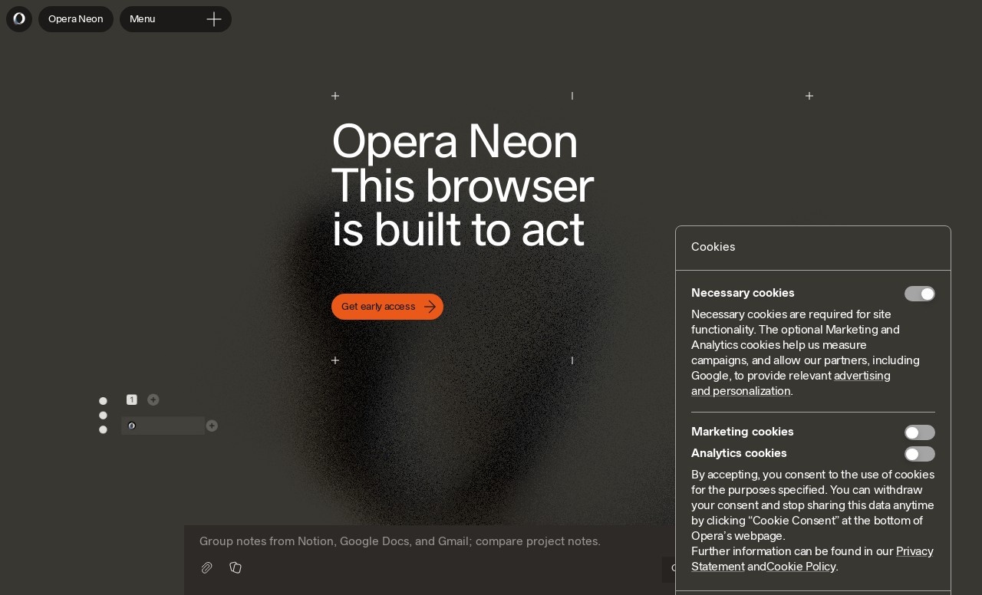Enable Analytics cookies switch
Viewport: 982px width, 595px height.
920,454
